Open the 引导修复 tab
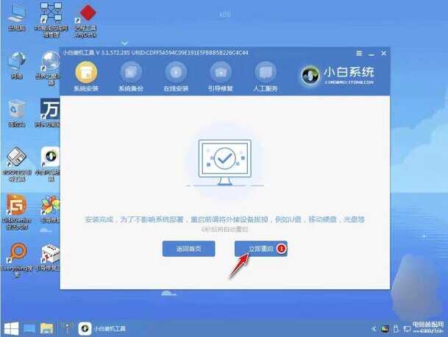448x337 pixels. (x=220, y=77)
